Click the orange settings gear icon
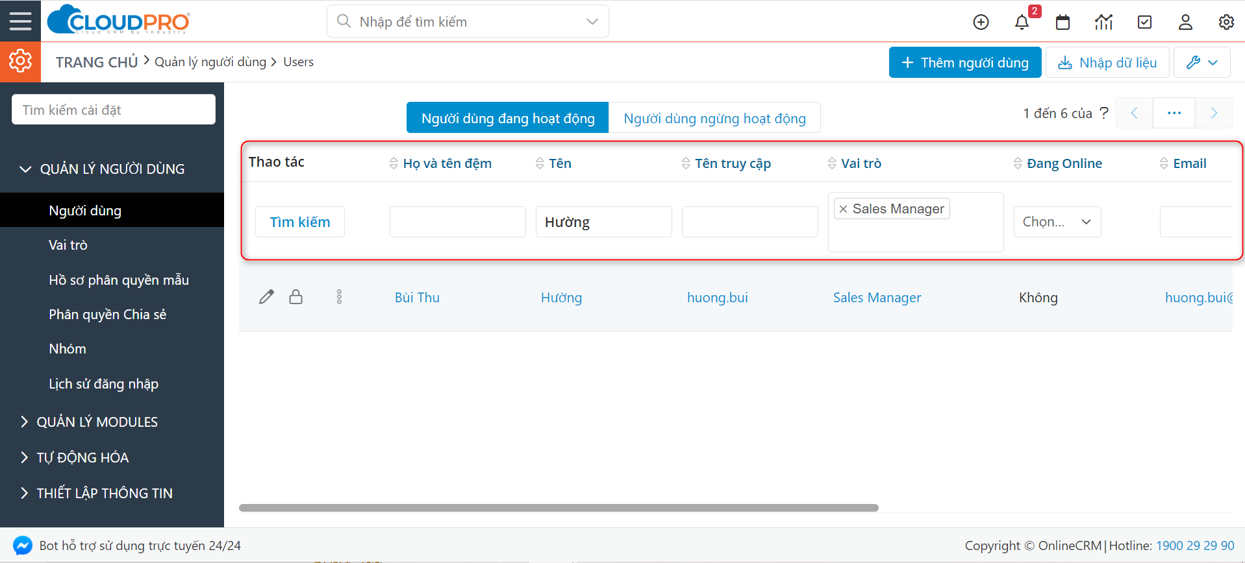Image resolution: width=1245 pixels, height=563 pixels. click(20, 61)
